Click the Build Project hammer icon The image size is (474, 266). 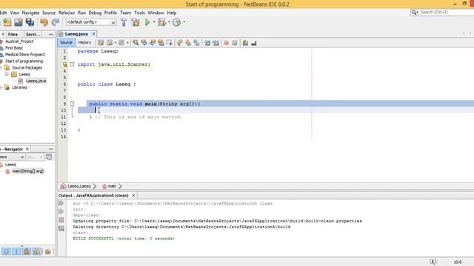(x=124, y=22)
